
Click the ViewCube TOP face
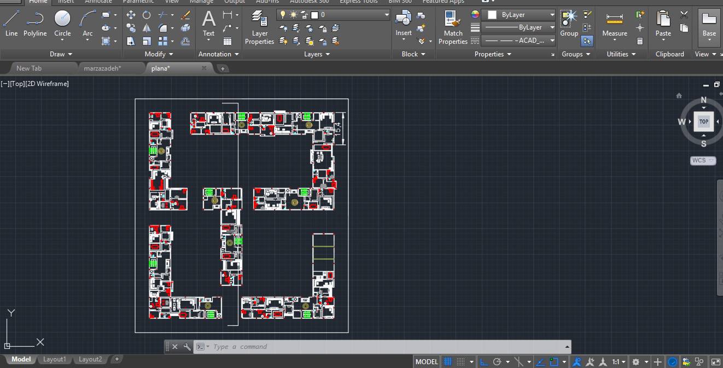coord(704,121)
